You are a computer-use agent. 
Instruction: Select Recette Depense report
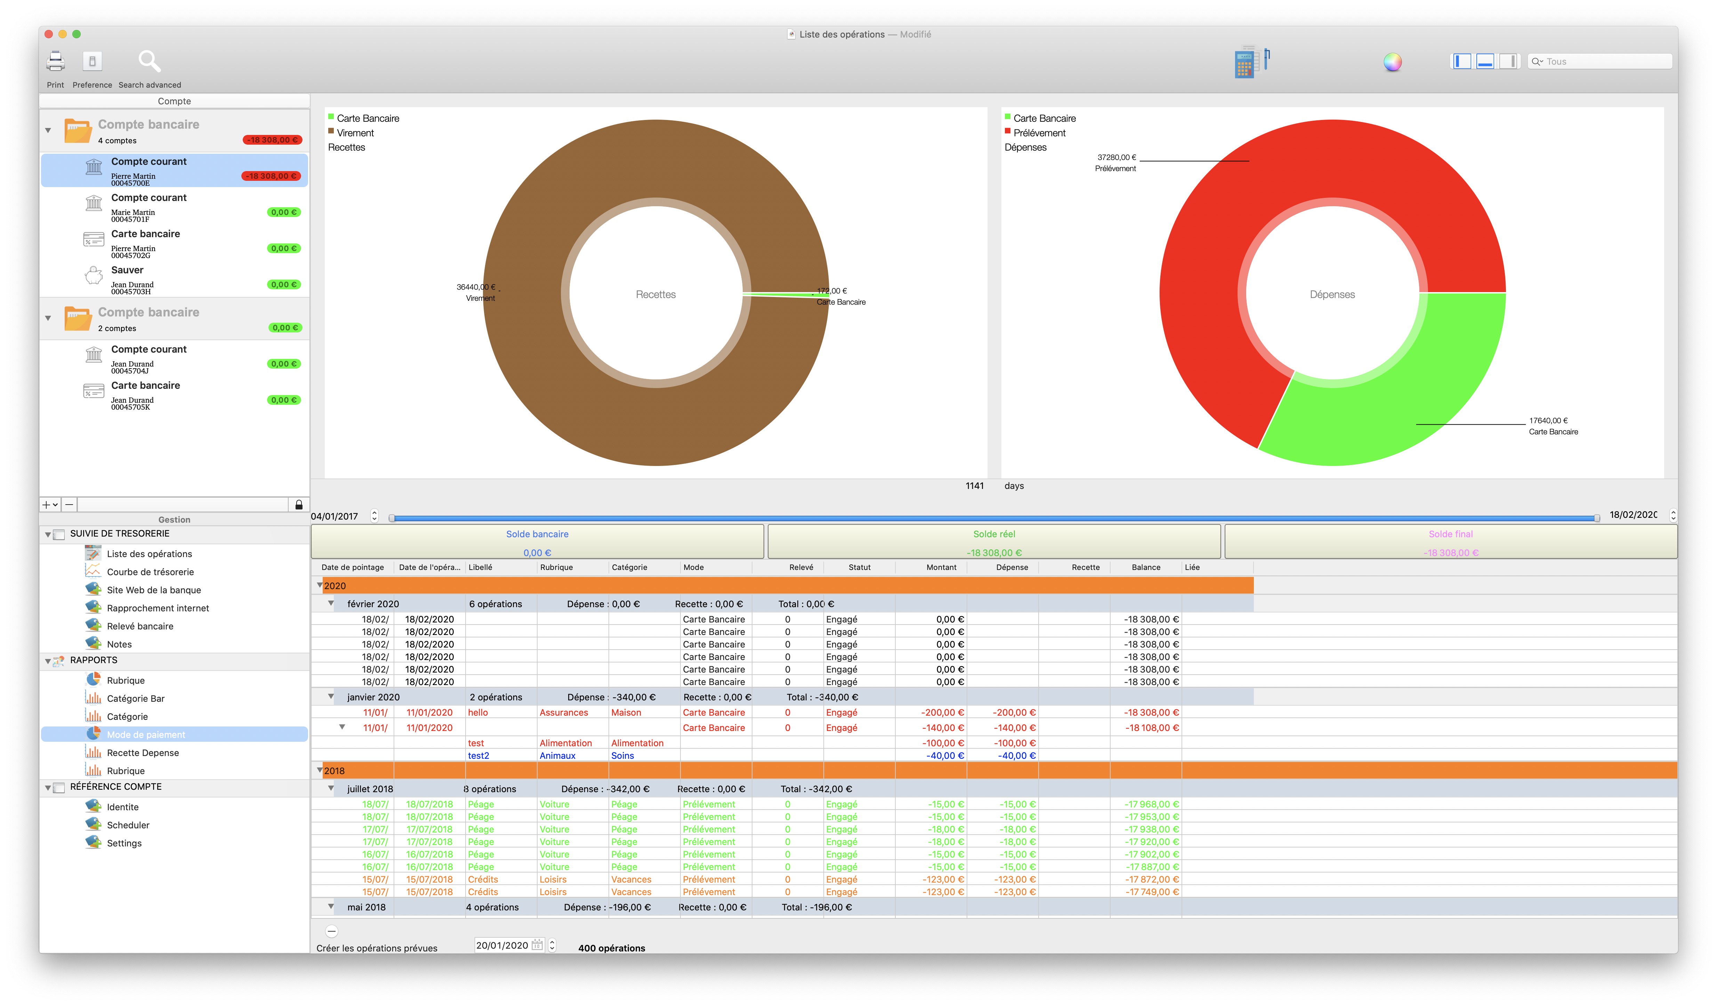coord(143,753)
